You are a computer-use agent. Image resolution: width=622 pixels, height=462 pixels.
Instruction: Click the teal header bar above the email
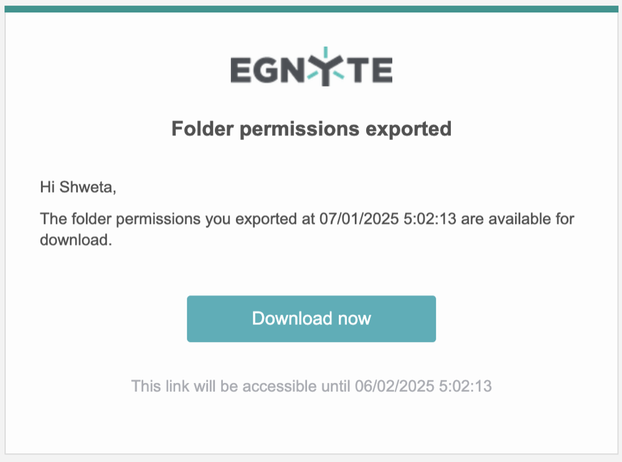[311, 9]
